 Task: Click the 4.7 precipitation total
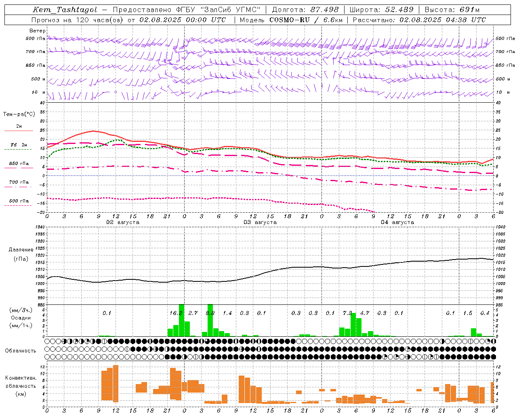point(365,313)
